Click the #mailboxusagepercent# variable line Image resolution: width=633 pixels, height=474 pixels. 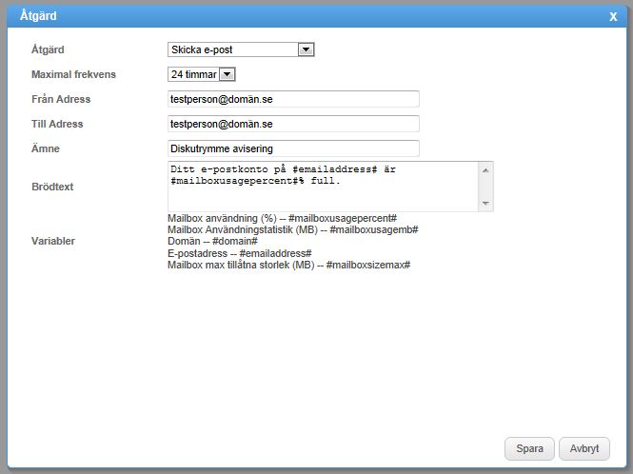click(x=282, y=218)
